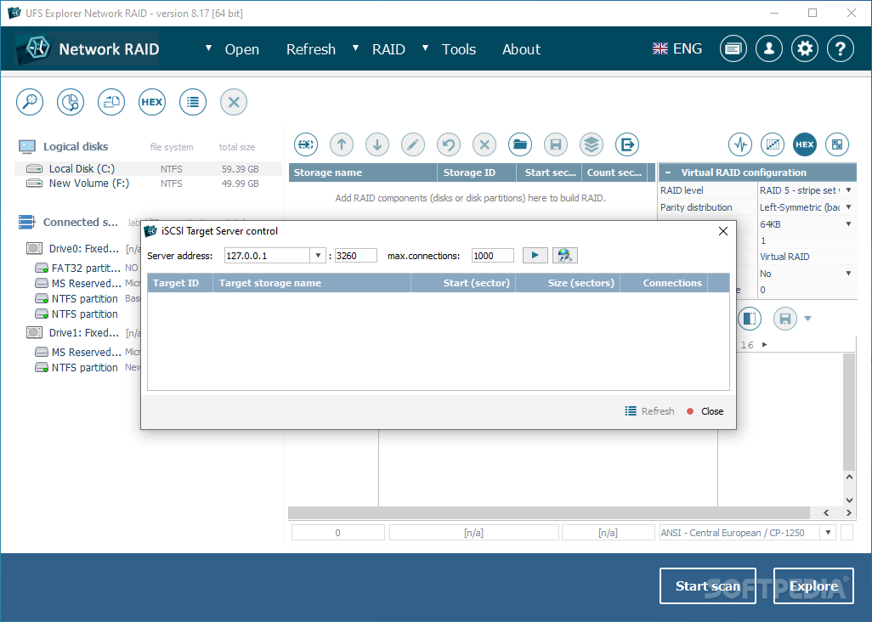The width and height of the screenshot is (872, 622).
Task: Click the parity pattern grid icon
Action: click(773, 144)
